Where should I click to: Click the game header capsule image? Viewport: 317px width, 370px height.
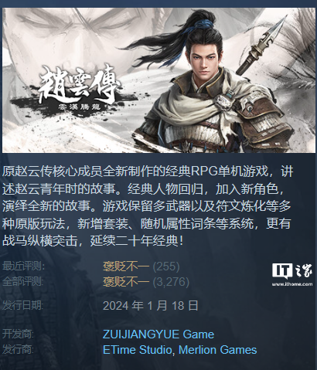click(158, 80)
